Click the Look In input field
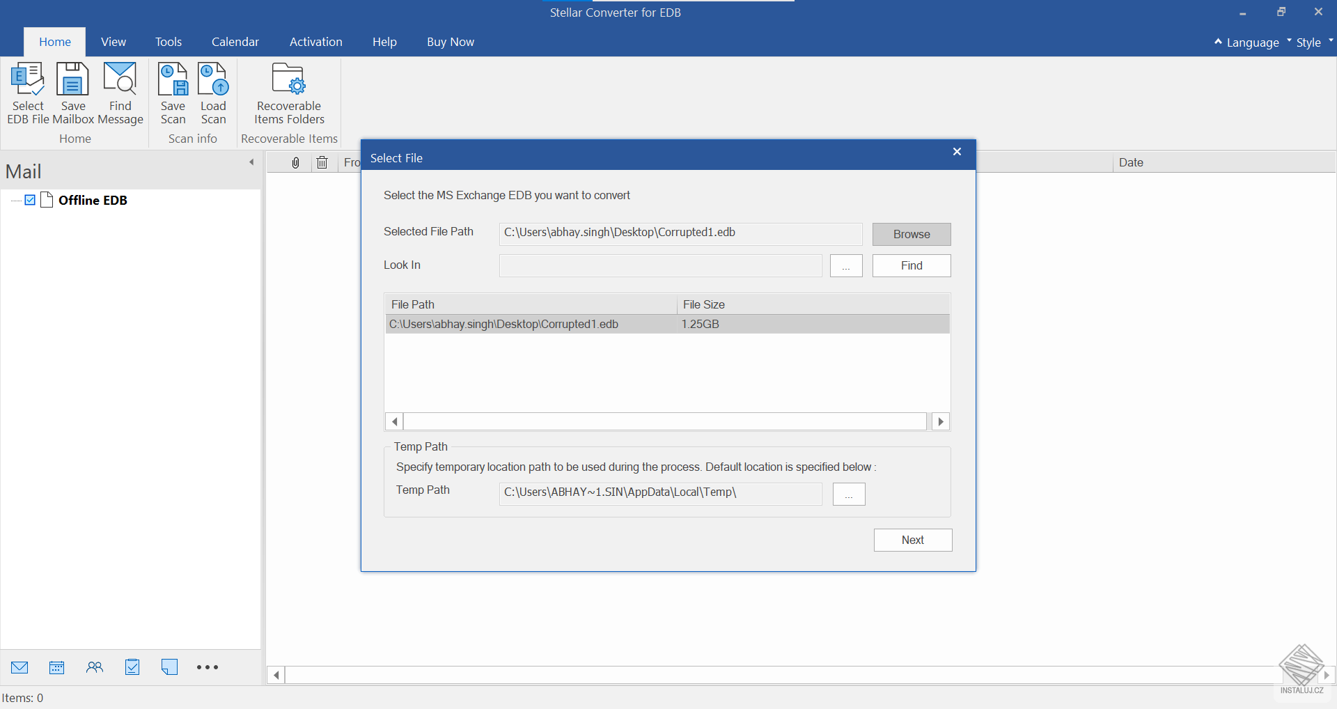Screen dimensions: 1337x709 [660, 265]
